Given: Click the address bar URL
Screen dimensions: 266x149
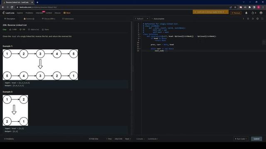Looking at the screenshot, I should click(38, 7).
